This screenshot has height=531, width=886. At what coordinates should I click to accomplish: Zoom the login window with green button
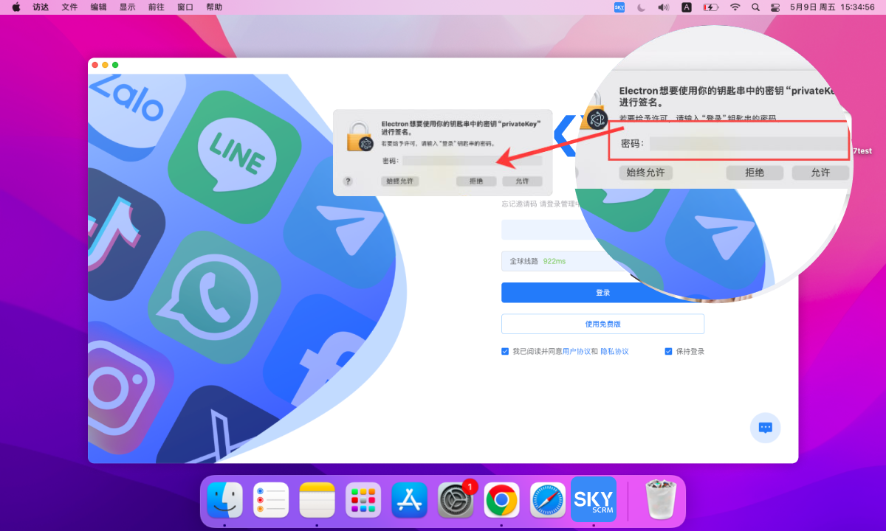(x=115, y=65)
